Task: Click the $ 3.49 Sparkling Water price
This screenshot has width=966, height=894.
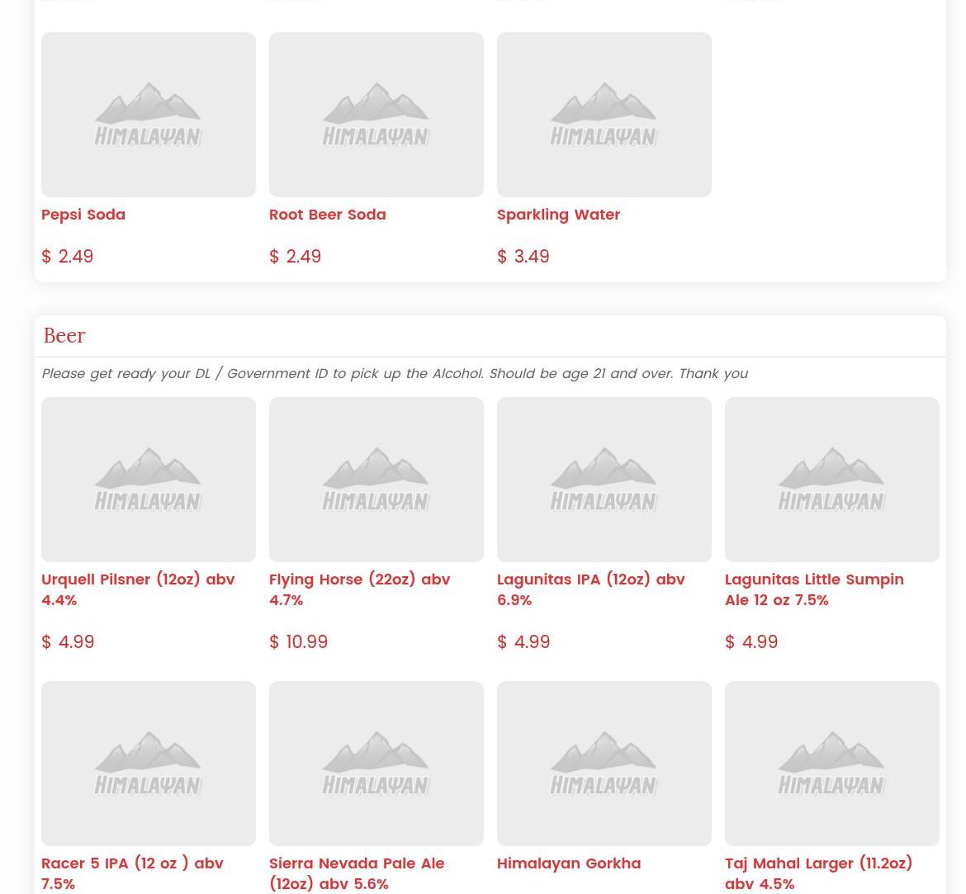Action: click(523, 256)
